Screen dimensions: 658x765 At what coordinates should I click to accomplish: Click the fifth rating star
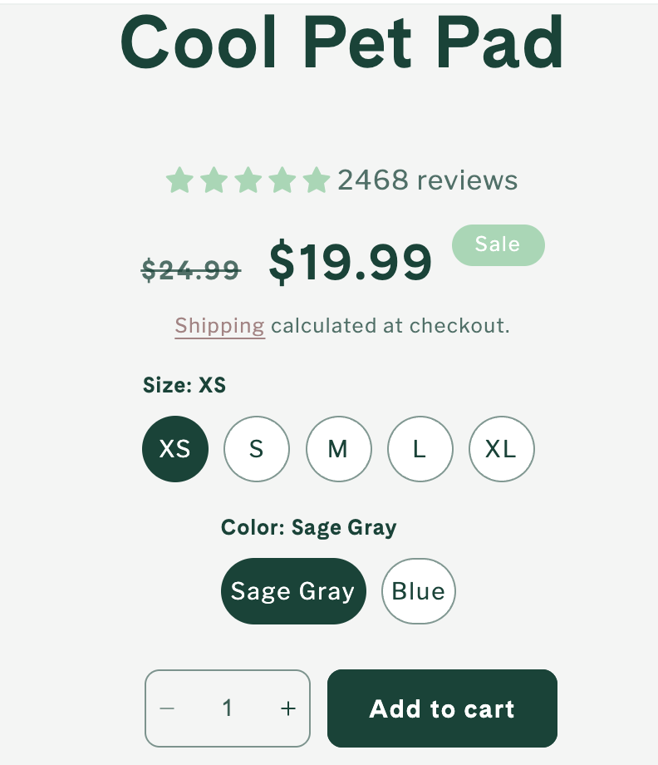(317, 180)
